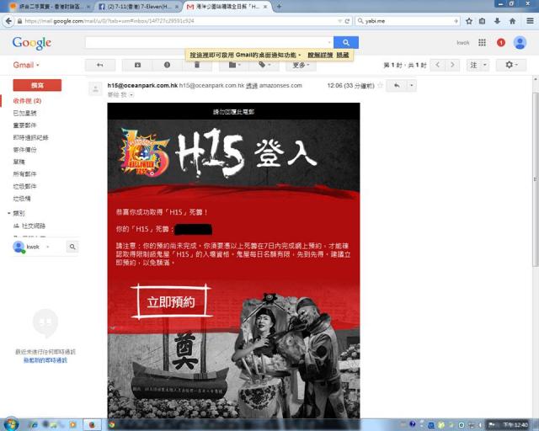The height and width of the screenshot is (431, 539).
Task: Reload the page with the refresh icon
Action: click(x=347, y=21)
